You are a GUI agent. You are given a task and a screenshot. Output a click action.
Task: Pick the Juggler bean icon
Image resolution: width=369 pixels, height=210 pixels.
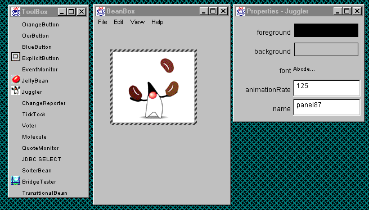pos(16,90)
